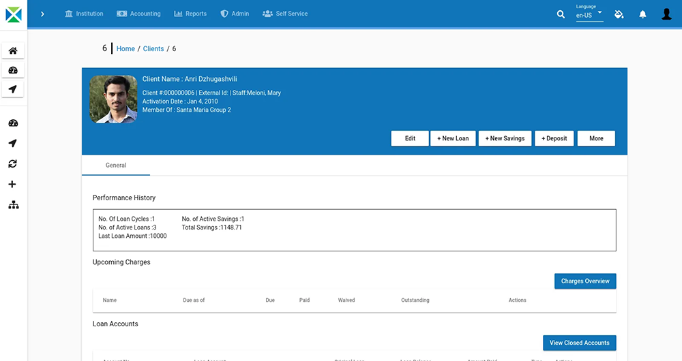Click the Reports bar chart icon
The width and height of the screenshot is (682, 361).
coord(178,14)
